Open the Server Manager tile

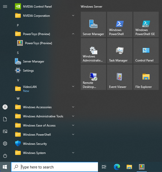point(93,24)
